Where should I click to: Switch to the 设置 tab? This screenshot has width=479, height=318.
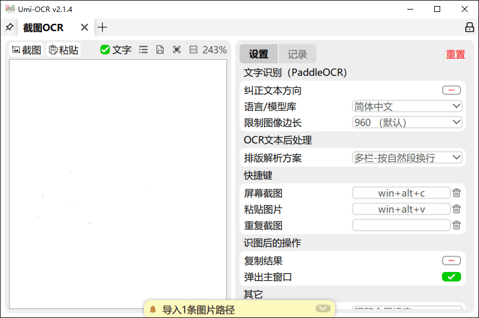(x=259, y=54)
